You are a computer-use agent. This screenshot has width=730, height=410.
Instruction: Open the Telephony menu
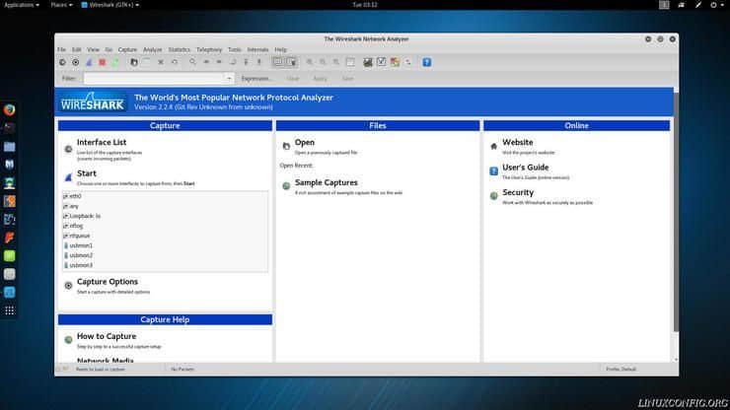(x=209, y=49)
